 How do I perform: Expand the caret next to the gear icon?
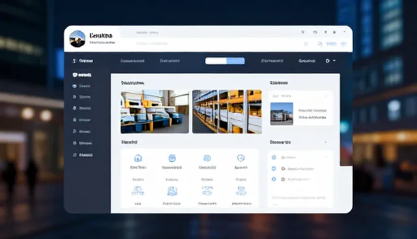point(334,60)
